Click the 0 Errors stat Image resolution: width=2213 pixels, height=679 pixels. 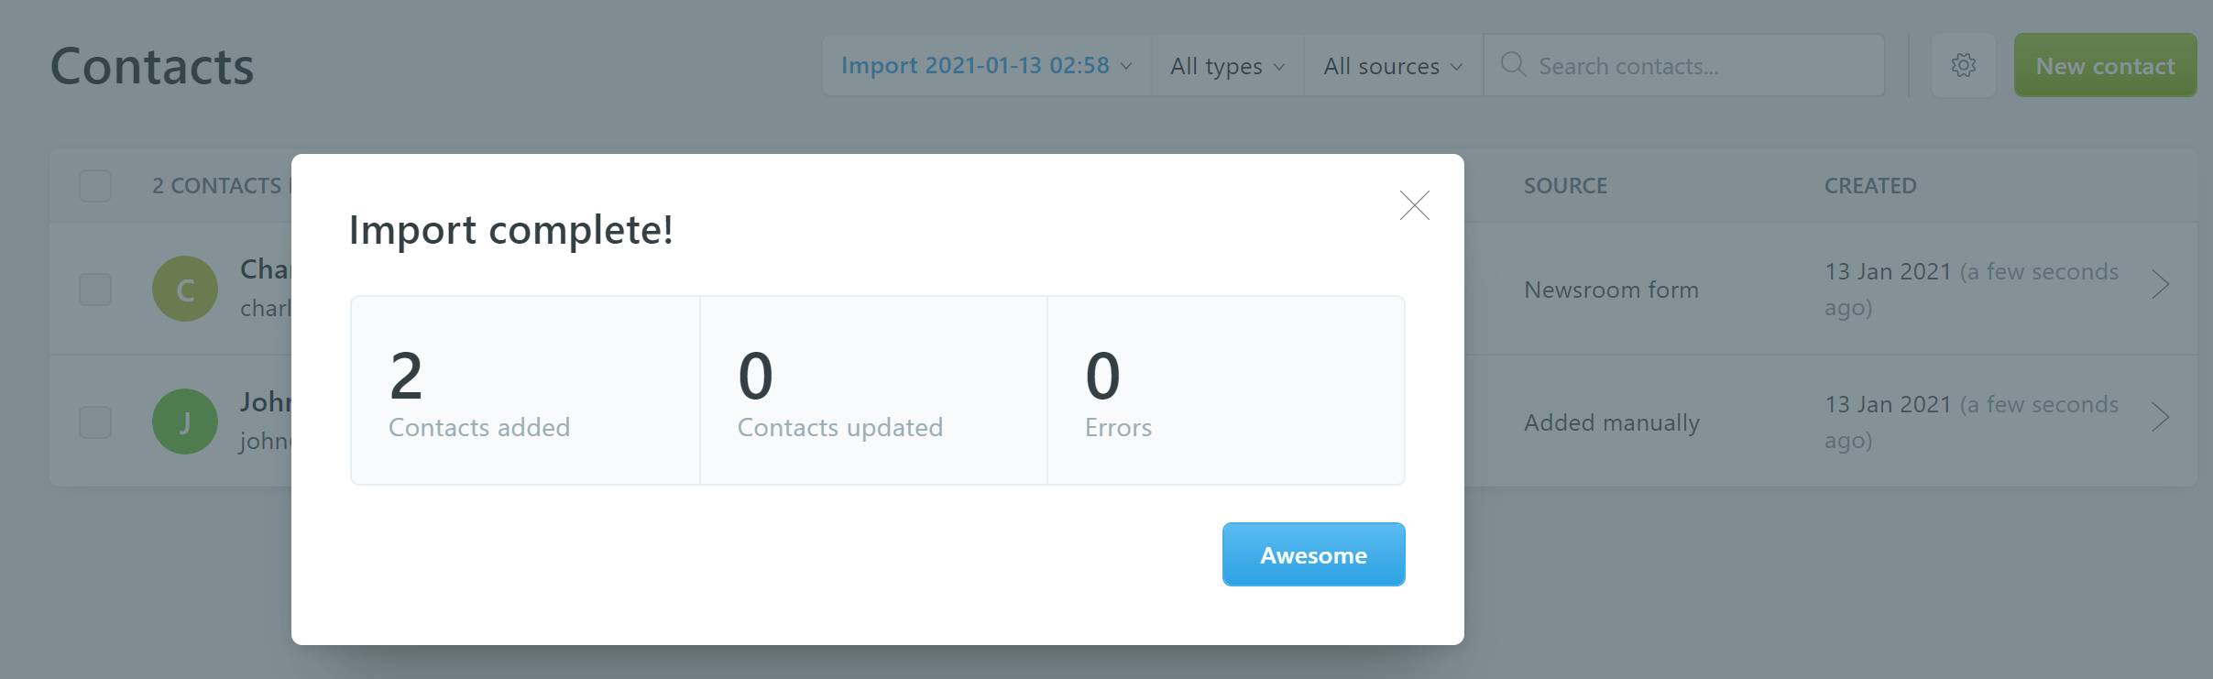(x=1226, y=390)
